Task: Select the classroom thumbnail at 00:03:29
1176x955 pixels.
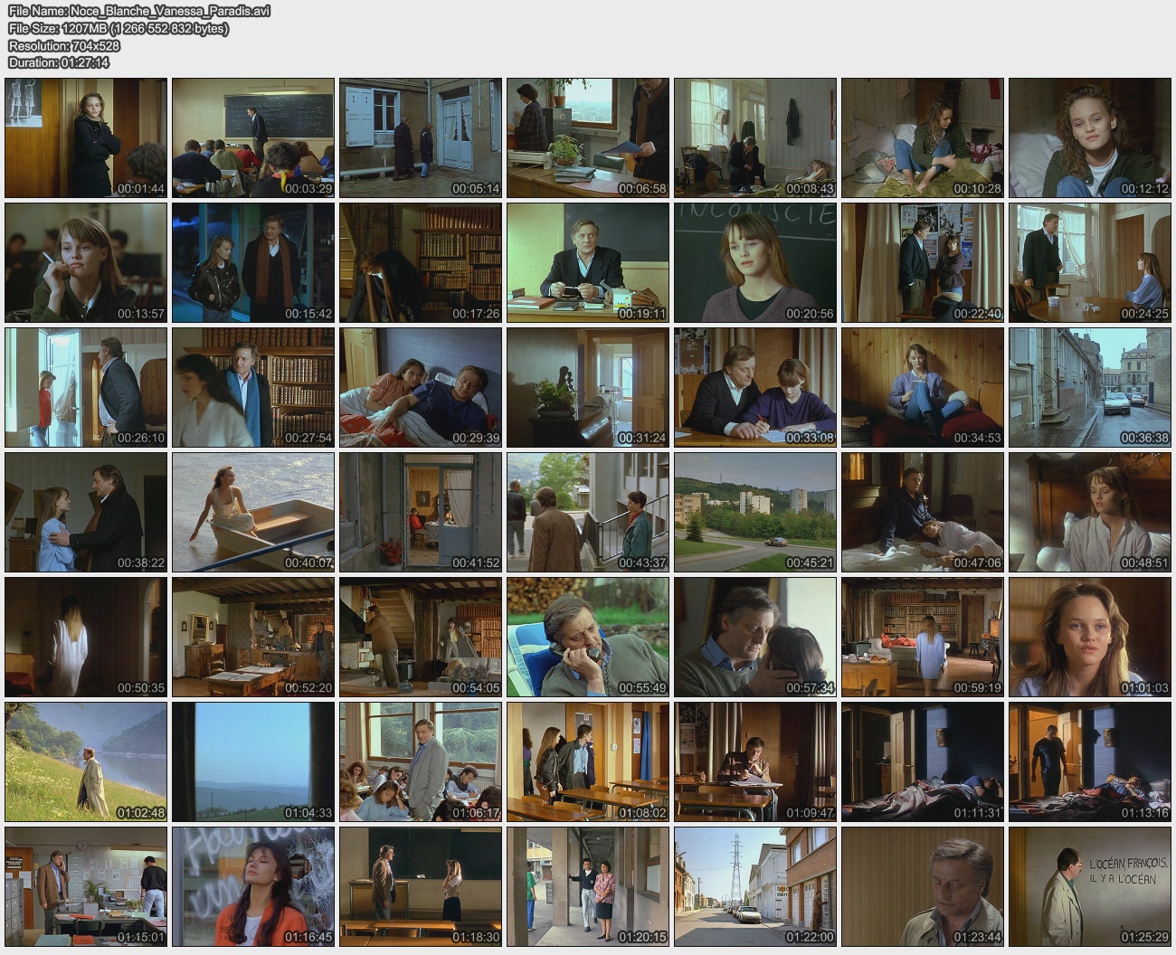Action: pos(253,137)
